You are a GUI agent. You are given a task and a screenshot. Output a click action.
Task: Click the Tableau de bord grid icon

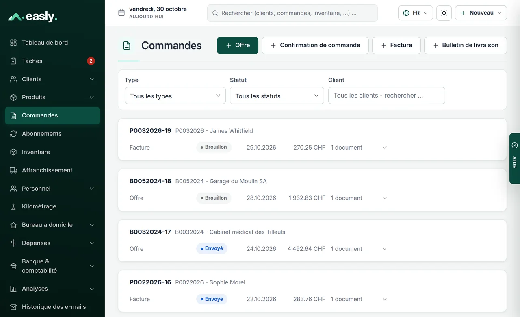point(13,43)
